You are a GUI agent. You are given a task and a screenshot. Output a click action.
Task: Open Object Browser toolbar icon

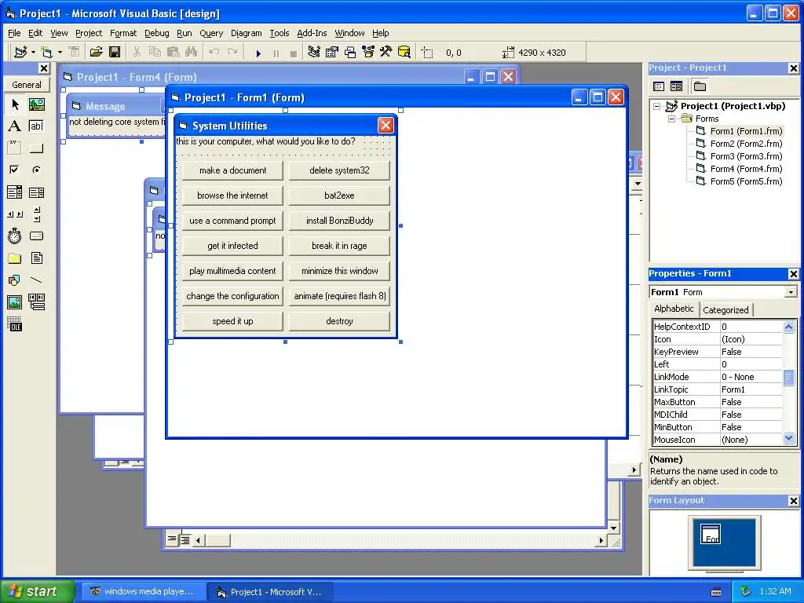368,53
